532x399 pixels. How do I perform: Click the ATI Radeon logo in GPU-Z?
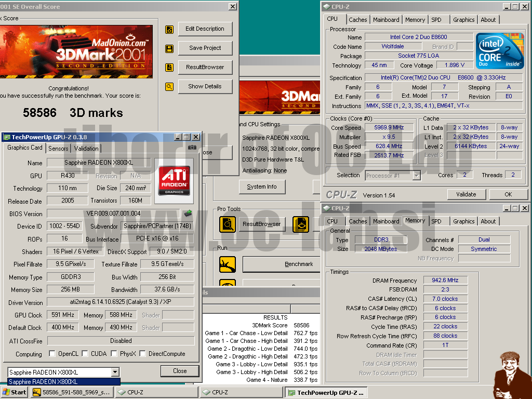[174, 181]
